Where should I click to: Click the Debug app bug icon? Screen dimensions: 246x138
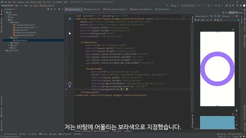(x=209, y=5)
